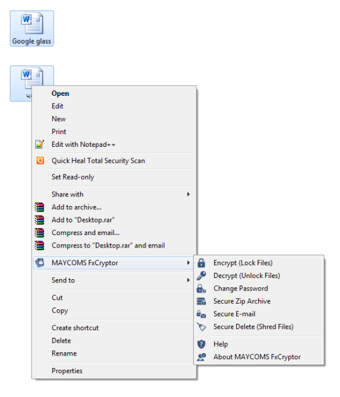340x397 pixels.
Task: Click the About MAYCOMS FxCryptor people icon
Action: click(201, 357)
